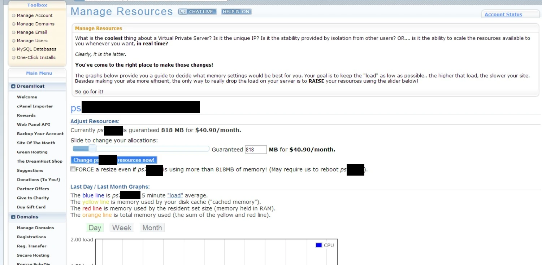The height and width of the screenshot is (265, 542).
Task: Open the Rewards menu item
Action: tap(26, 115)
